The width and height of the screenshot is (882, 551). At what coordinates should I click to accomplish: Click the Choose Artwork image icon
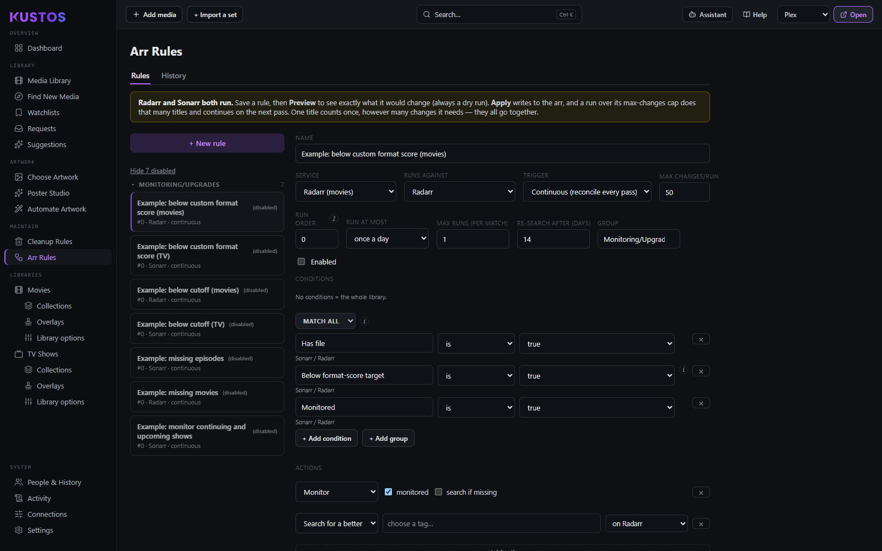[x=19, y=177]
